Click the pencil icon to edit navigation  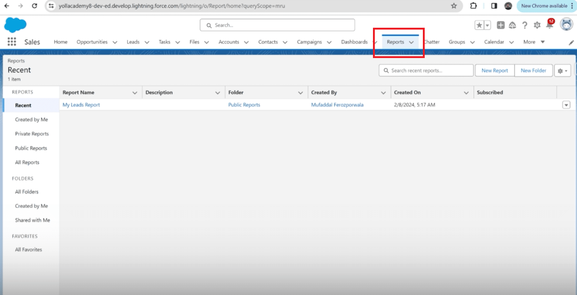[571, 43]
